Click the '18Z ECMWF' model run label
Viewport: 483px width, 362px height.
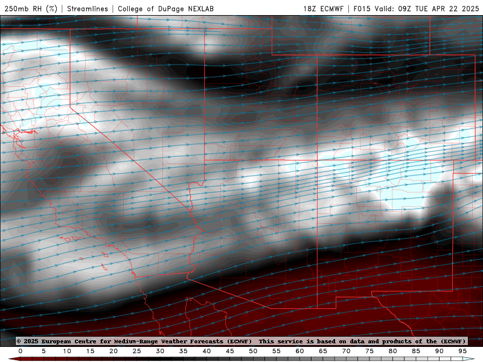tap(323, 8)
